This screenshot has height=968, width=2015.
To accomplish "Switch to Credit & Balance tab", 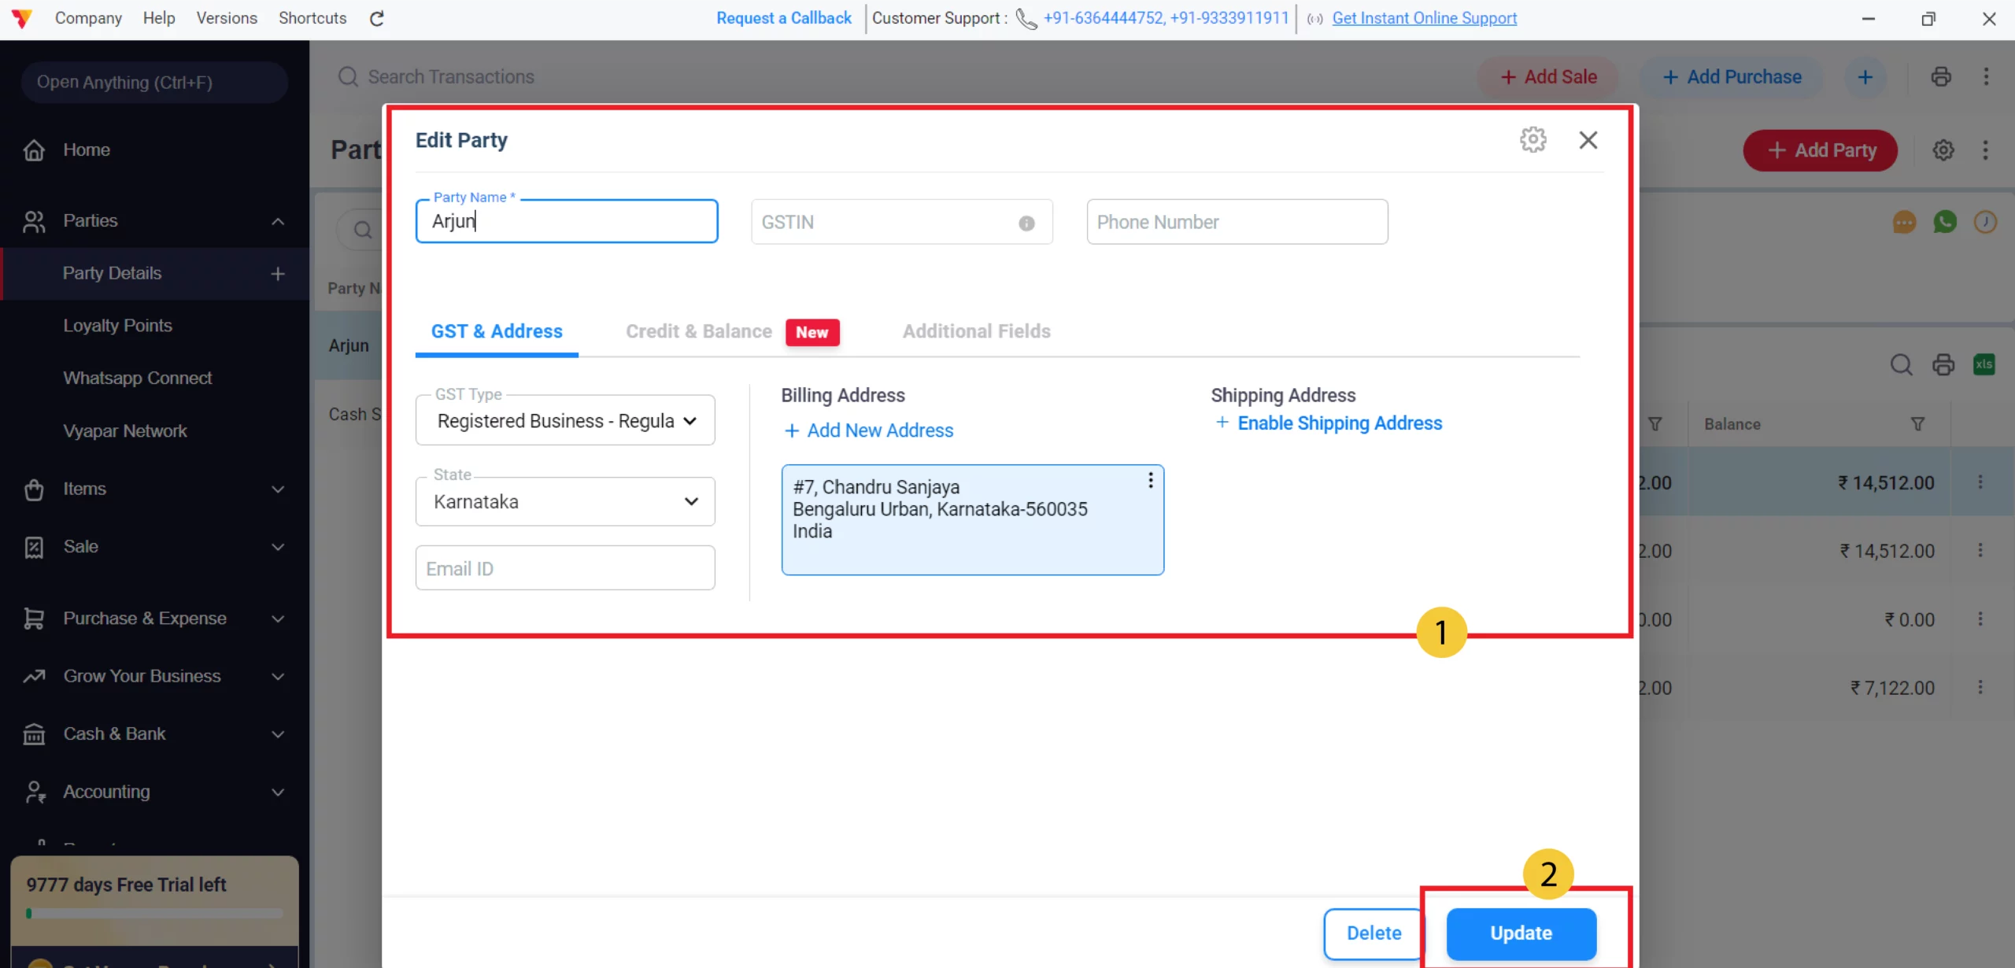I will click(698, 331).
